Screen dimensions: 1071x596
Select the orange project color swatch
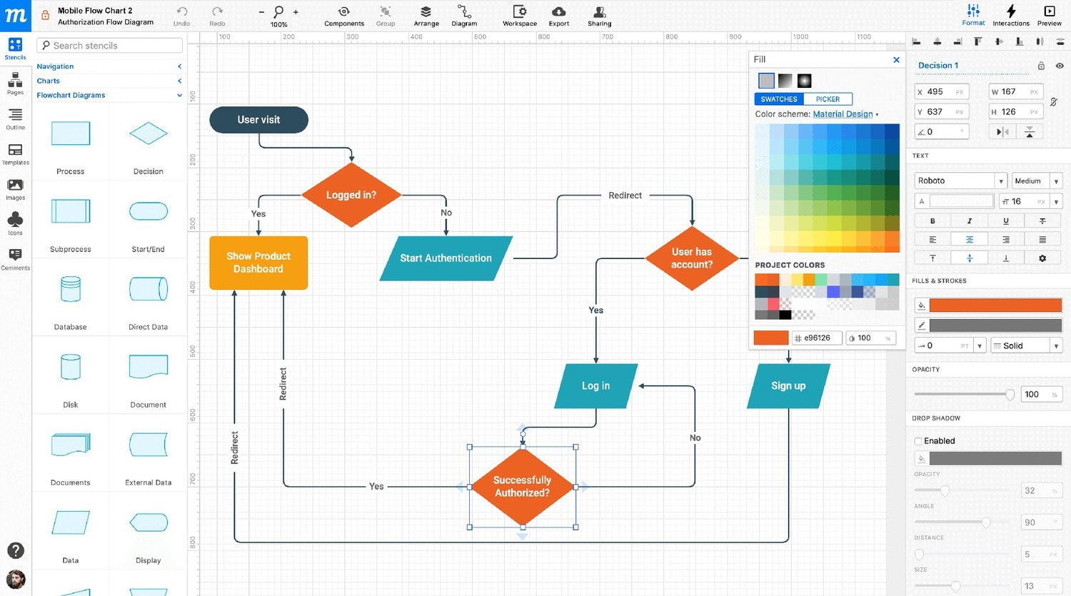[x=762, y=279]
